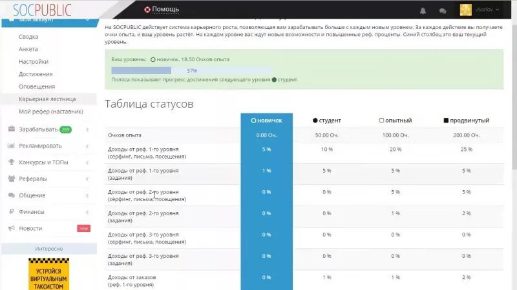Click the trophy icon beside Конкурсы и ТОПы

coord(11,162)
